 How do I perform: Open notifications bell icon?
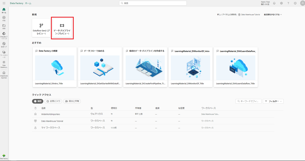coord(274,3)
